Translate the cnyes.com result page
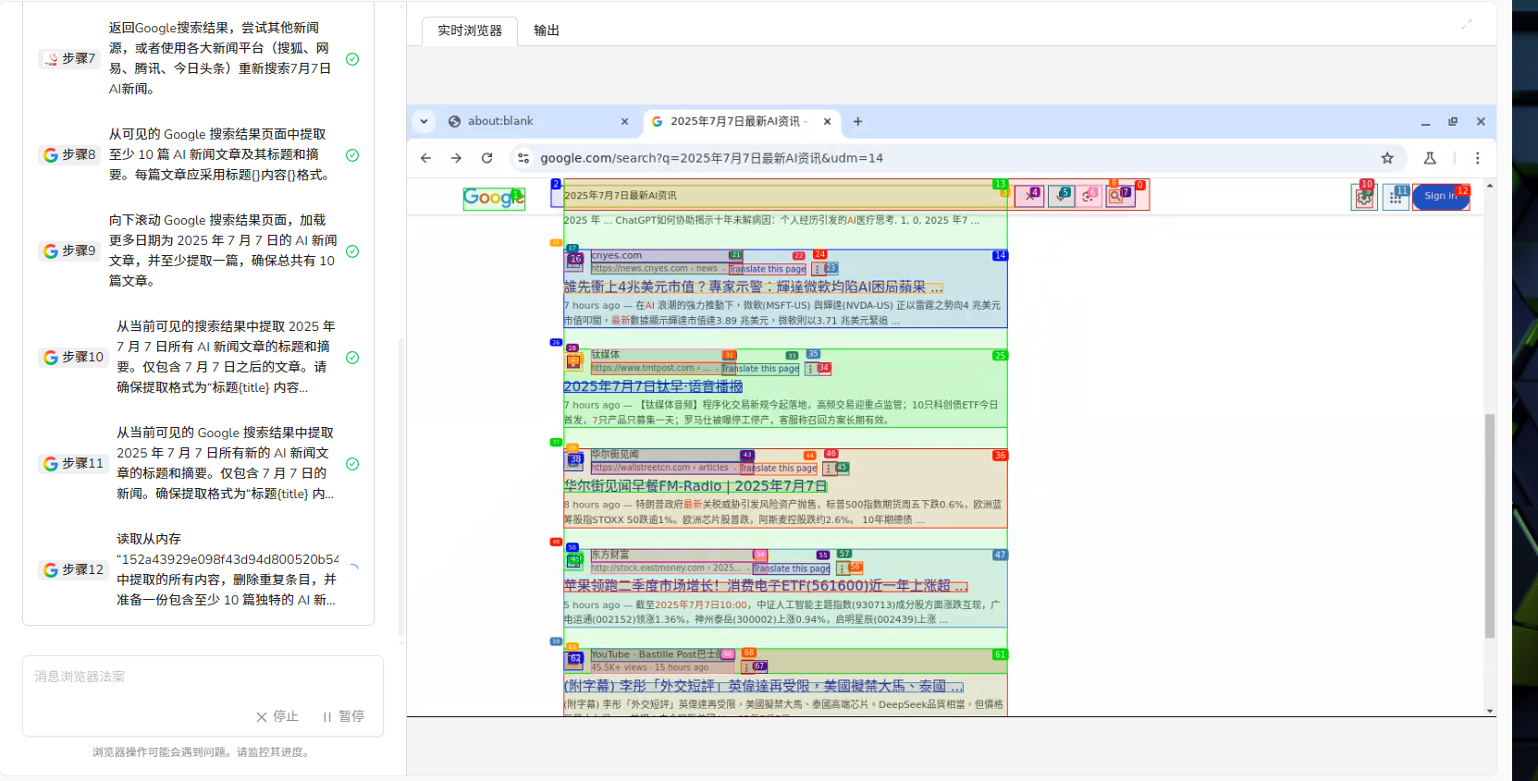The image size is (1538, 781). point(768,269)
